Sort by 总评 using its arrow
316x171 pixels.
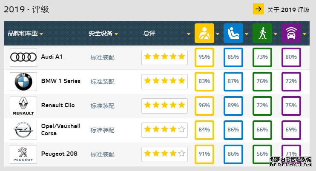(189, 34)
